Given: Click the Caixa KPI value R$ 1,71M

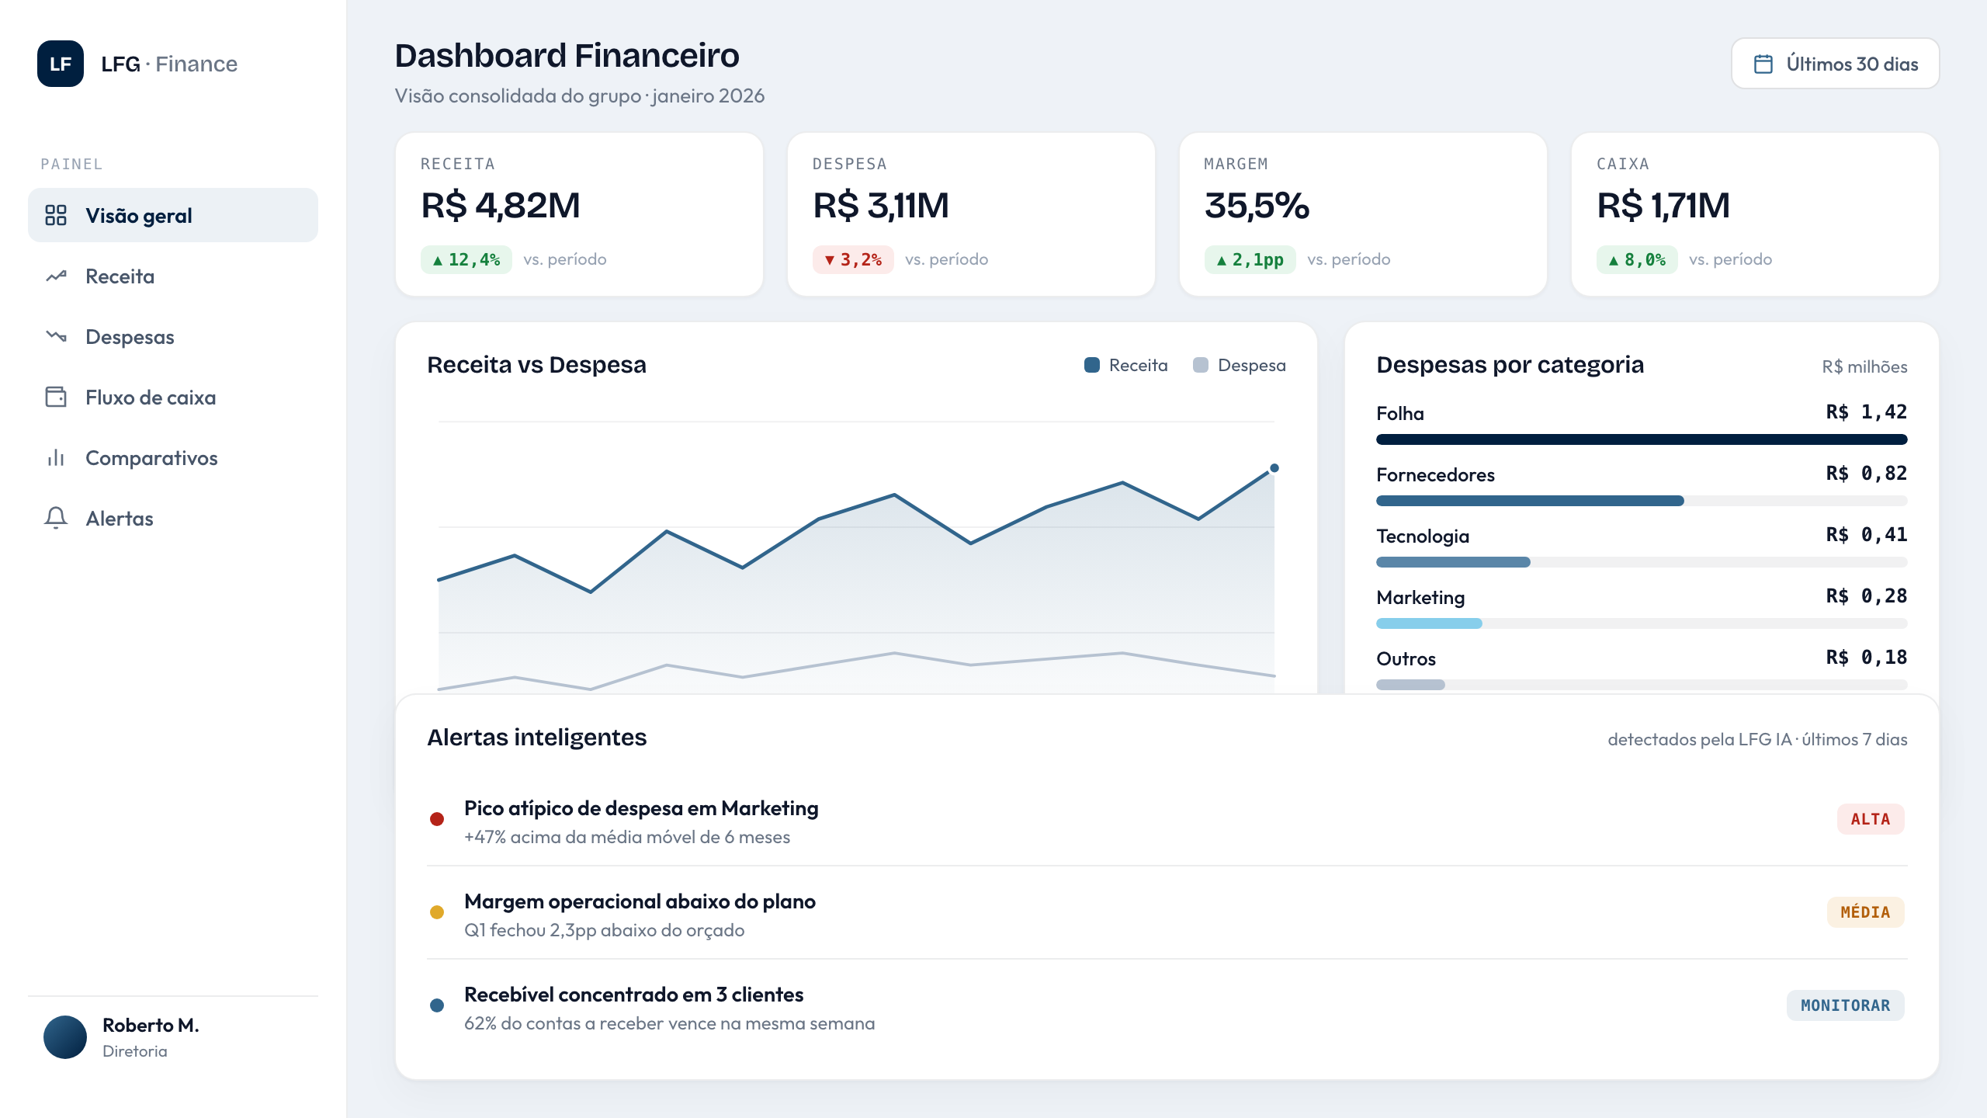Looking at the screenshot, I should [x=1663, y=206].
